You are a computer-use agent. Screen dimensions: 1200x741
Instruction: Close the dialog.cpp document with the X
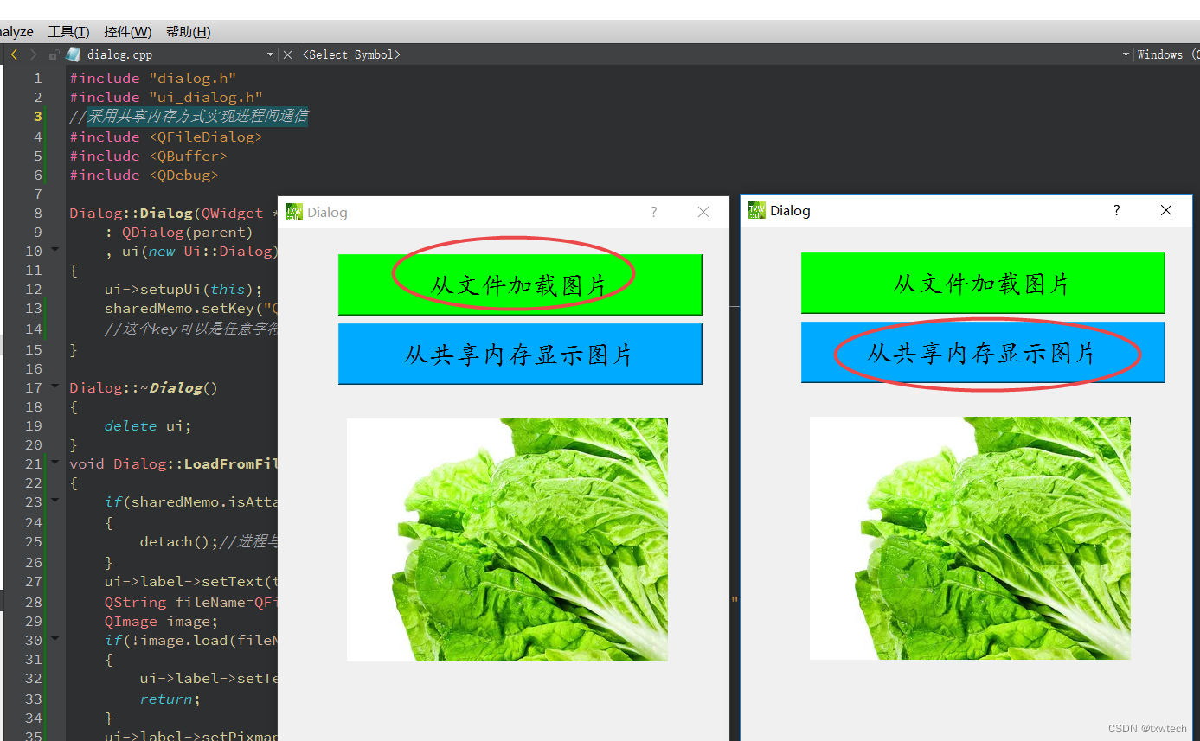(288, 54)
